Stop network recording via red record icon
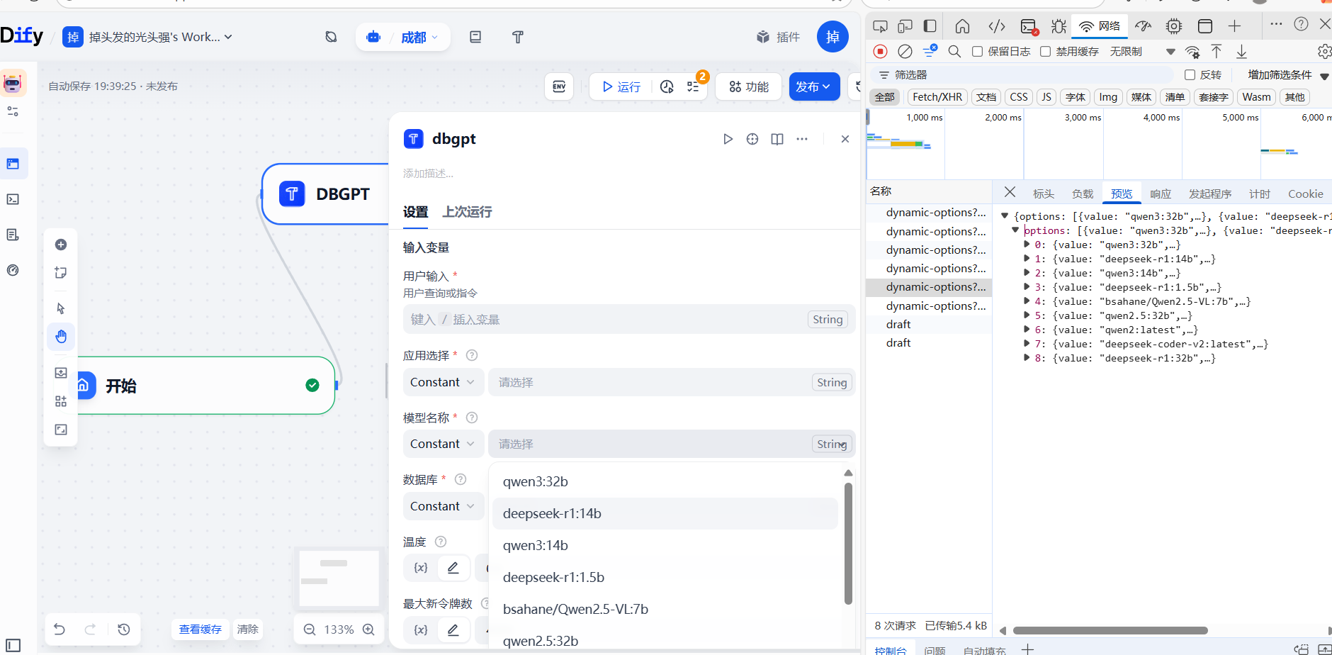This screenshot has width=1332, height=655. (x=881, y=51)
